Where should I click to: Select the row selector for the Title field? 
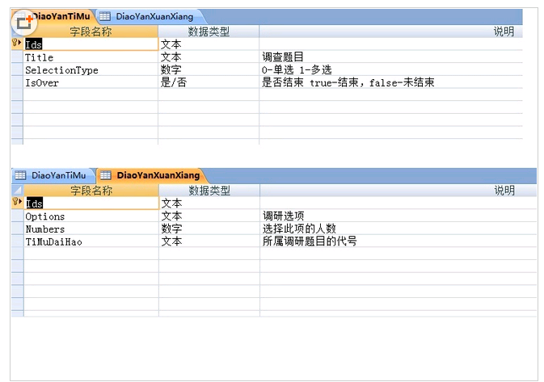pos(17,57)
